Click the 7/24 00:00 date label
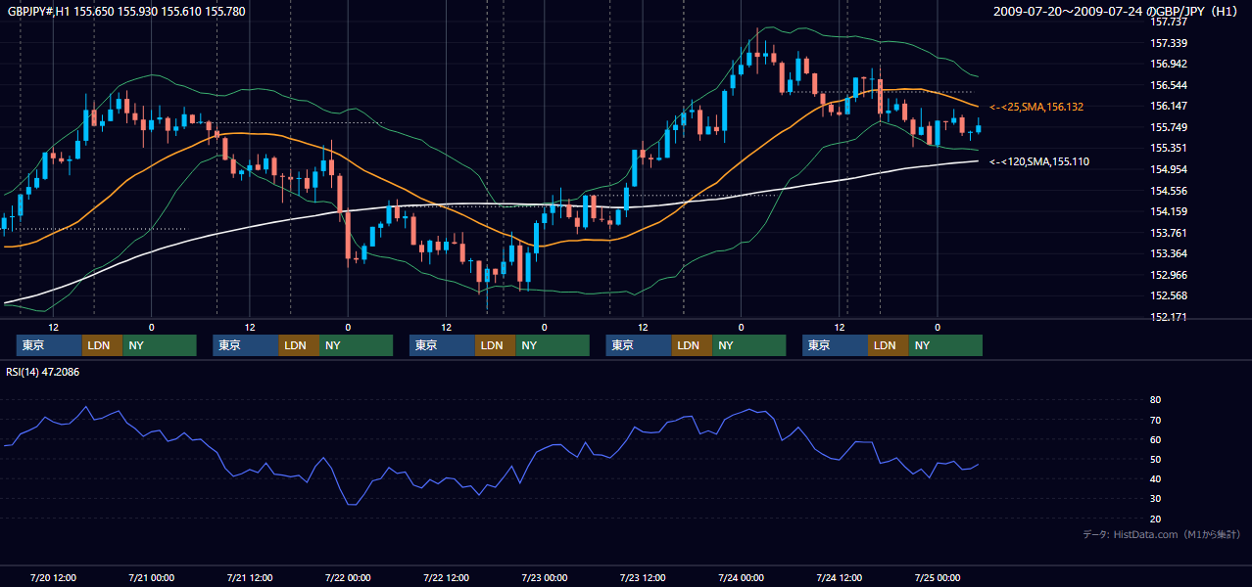This screenshot has width=1252, height=587. click(741, 577)
